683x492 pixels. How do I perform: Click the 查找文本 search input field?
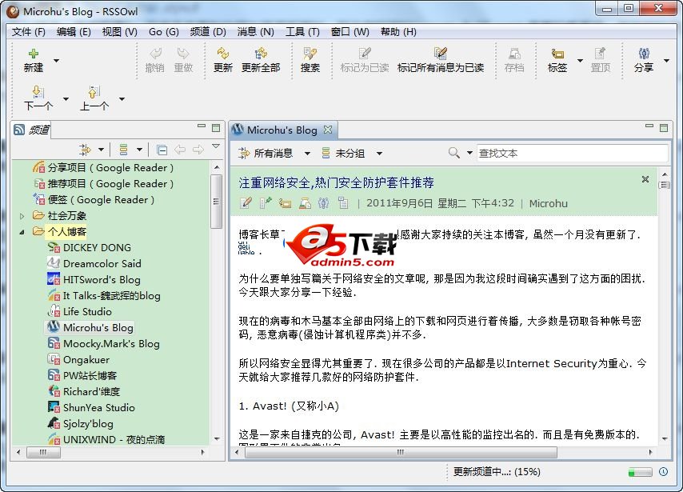pyautogui.click(x=573, y=154)
